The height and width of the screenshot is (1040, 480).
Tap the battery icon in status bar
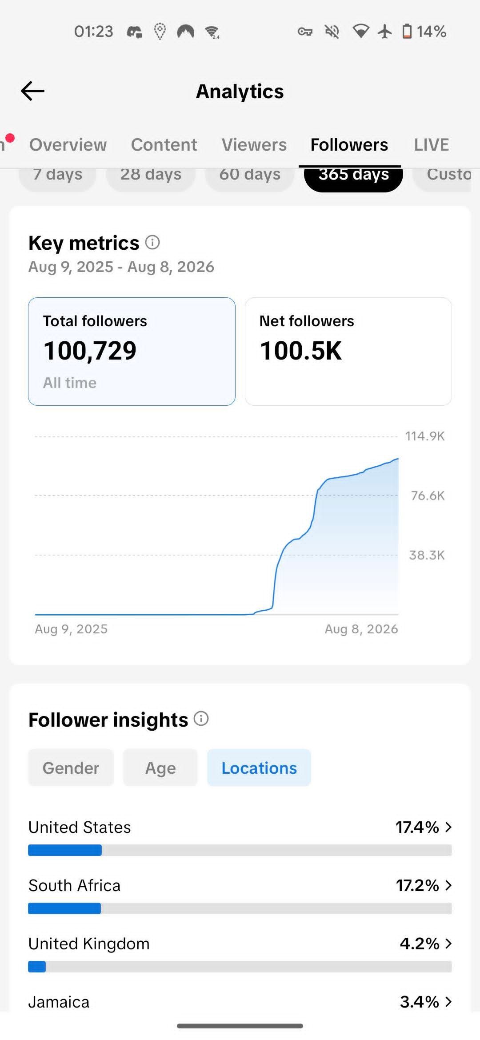[x=407, y=32]
